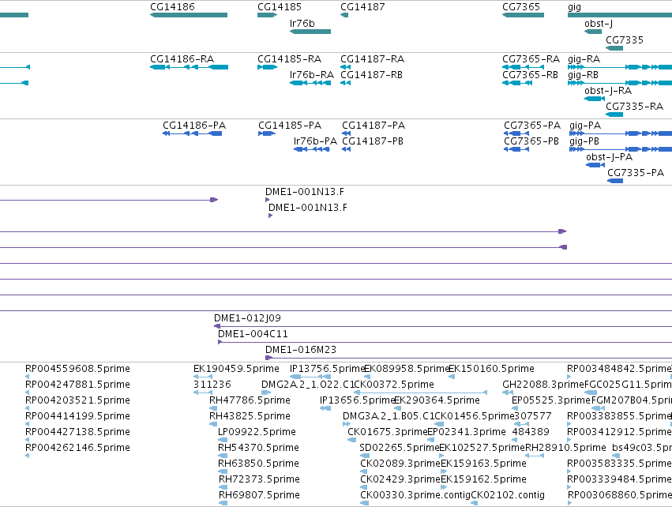The width and height of the screenshot is (672, 507).
Task: Open the obst-J gene label
Action: 599,23
